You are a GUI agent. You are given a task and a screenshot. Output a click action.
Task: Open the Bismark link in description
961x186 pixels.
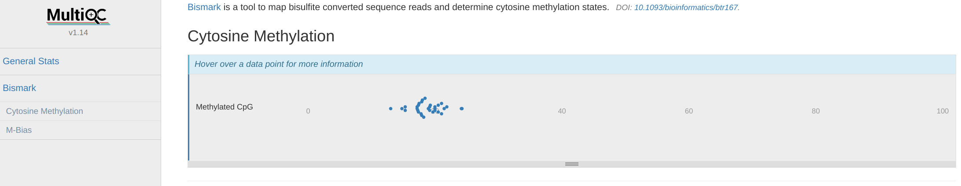click(204, 7)
